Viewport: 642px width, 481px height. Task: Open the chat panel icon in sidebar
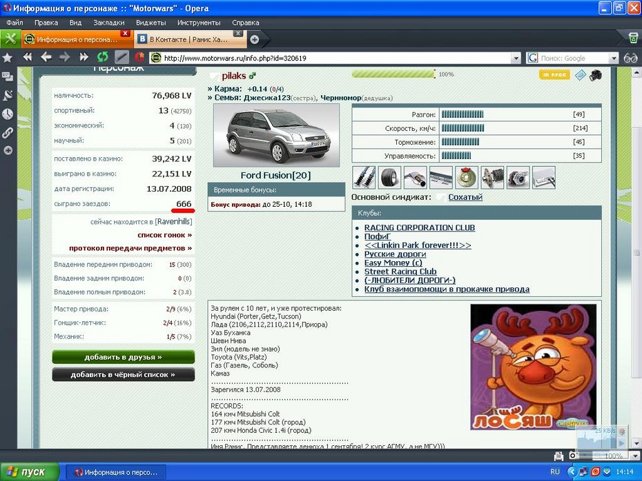[x=8, y=76]
